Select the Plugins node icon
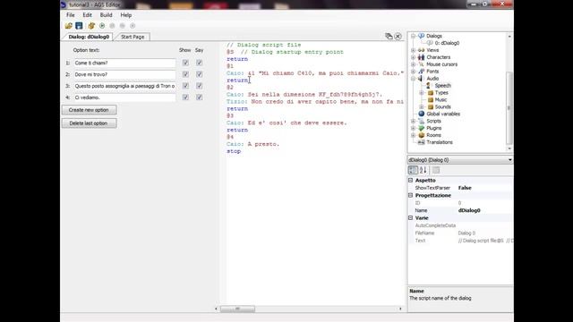Screen dimensions: 573x322 pyautogui.click(x=422, y=128)
